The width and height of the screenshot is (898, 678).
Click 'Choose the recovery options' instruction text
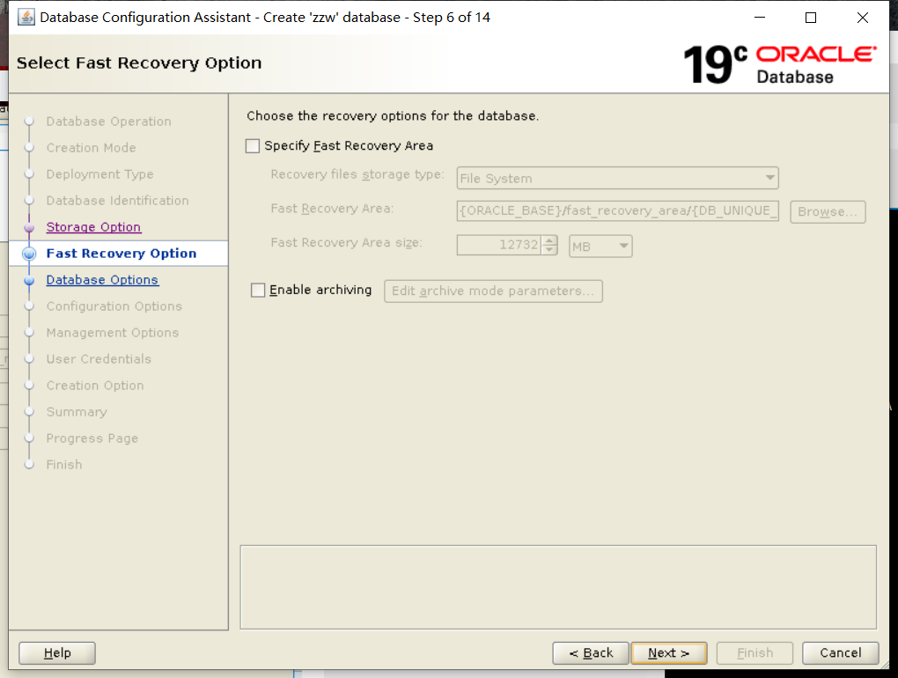393,115
